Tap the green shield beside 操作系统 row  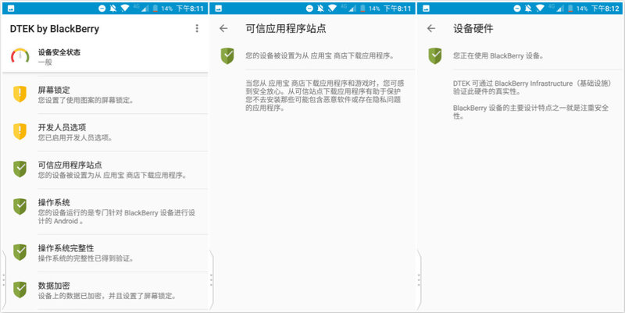pos(20,207)
